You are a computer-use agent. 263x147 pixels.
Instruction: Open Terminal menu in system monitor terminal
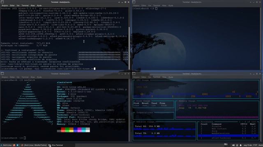157,77
